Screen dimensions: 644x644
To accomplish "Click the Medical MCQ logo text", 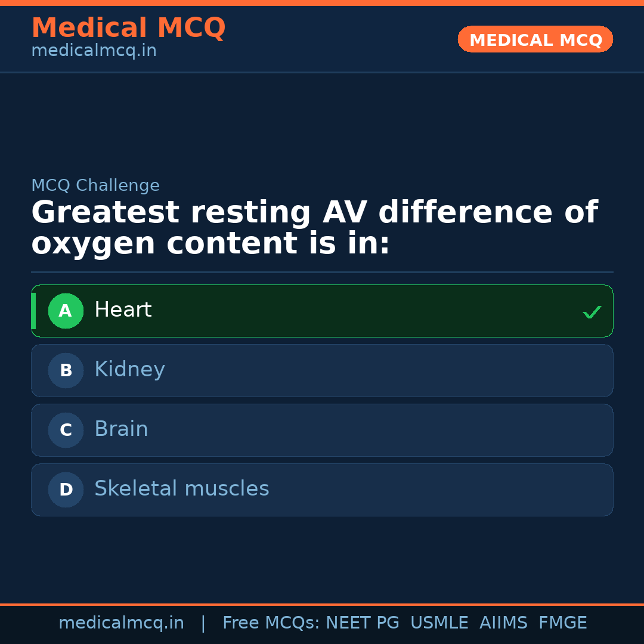I will tap(128, 27).
